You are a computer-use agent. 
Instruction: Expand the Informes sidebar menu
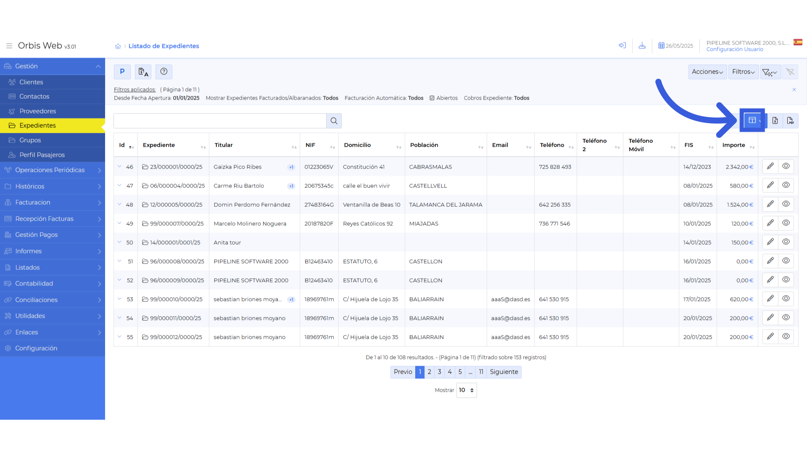[53, 251]
